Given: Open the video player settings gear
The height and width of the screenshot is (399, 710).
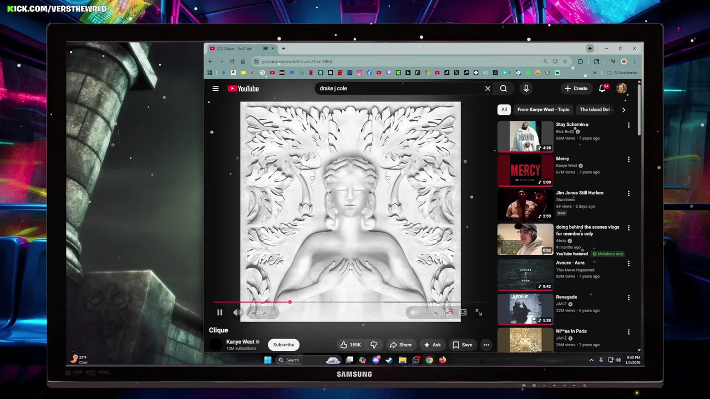Looking at the screenshot, I should [x=447, y=313].
